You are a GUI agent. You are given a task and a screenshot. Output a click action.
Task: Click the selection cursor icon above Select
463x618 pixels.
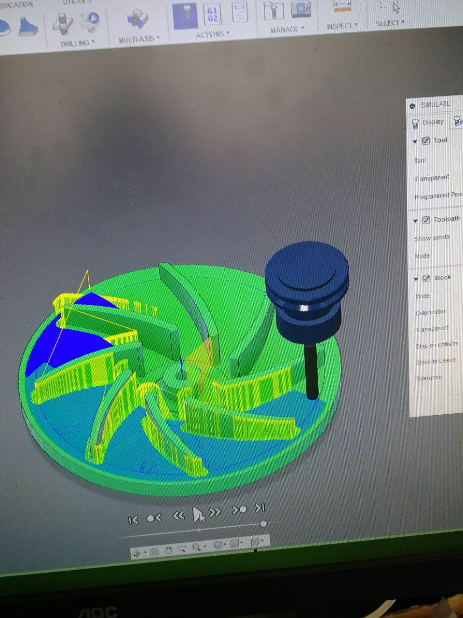[392, 6]
